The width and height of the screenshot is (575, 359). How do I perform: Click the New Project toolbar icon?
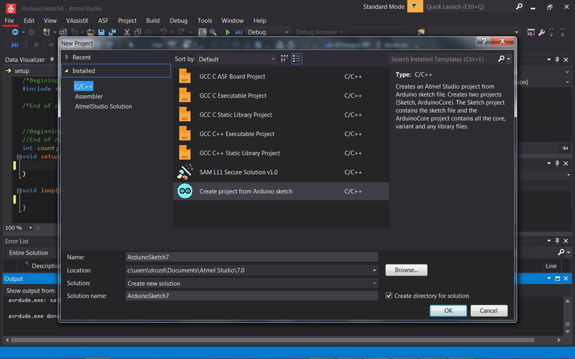point(46,32)
